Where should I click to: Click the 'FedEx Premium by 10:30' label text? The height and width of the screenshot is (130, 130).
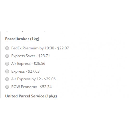(x=33, y=48)
